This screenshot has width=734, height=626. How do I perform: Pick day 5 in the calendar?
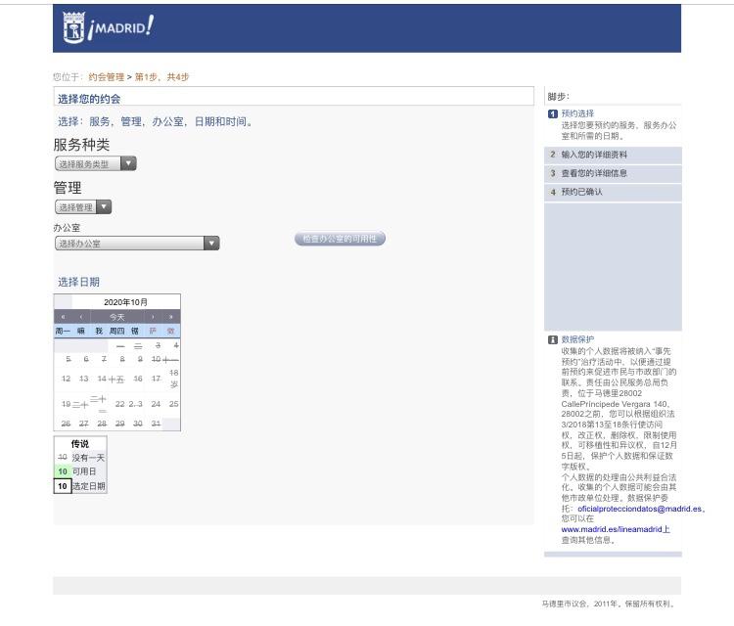click(69, 359)
